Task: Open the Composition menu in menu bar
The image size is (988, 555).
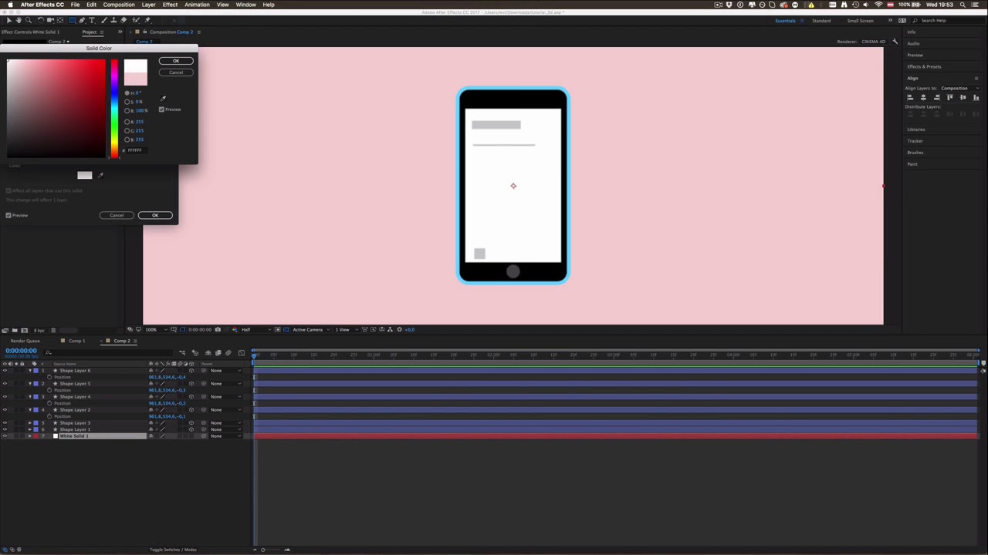Action: coord(119,5)
